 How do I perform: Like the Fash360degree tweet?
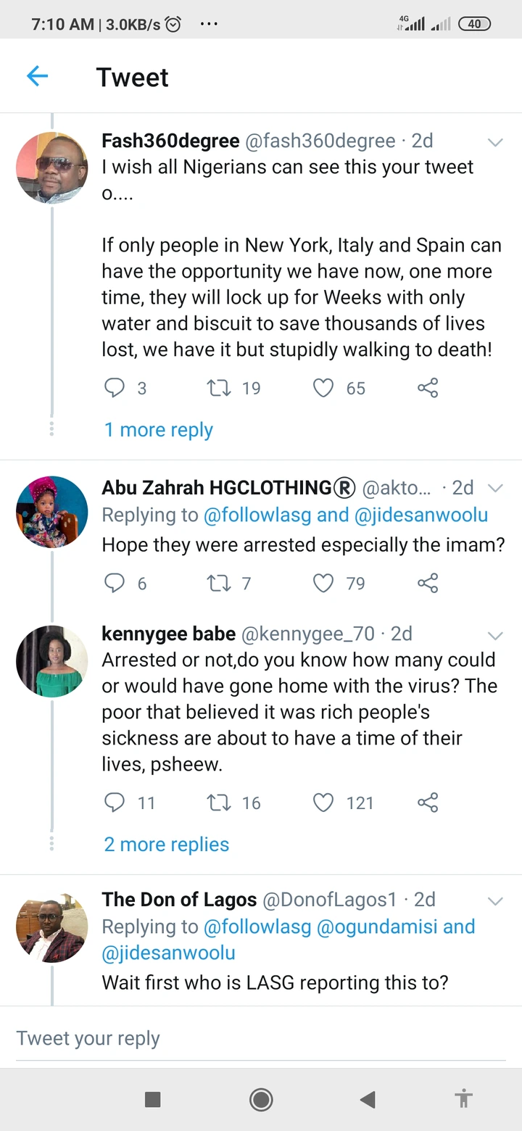click(323, 388)
